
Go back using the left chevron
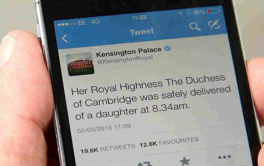pyautogui.click(x=65, y=39)
